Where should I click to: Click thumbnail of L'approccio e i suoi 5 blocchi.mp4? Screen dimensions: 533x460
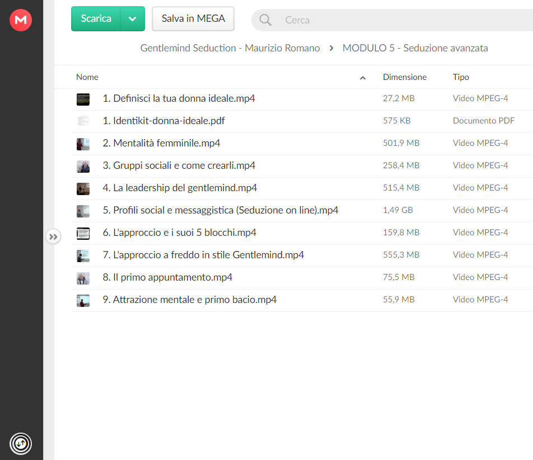(83, 234)
